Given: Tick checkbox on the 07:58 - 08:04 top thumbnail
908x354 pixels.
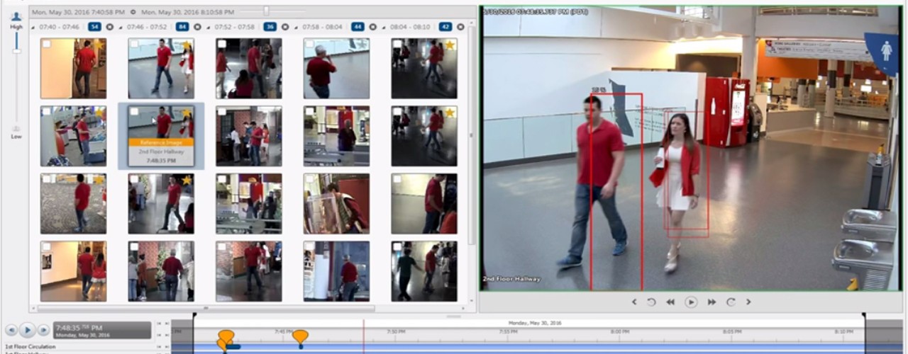Looking at the screenshot, I should [x=310, y=45].
